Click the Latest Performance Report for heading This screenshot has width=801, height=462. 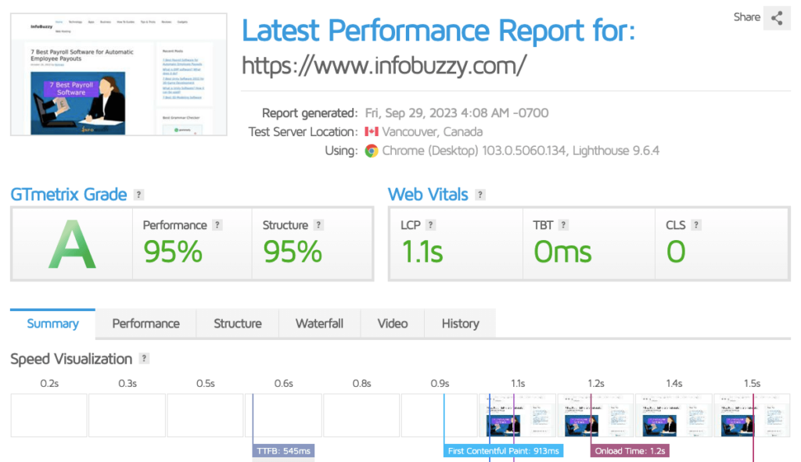pos(438,30)
